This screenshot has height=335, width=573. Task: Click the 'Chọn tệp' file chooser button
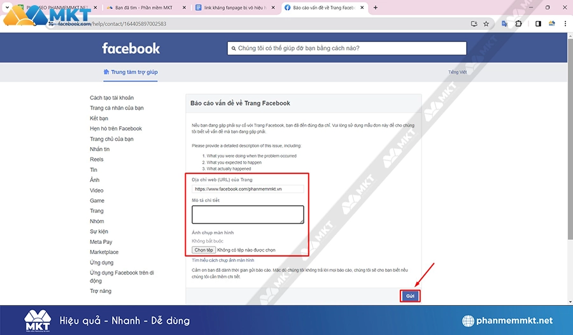204,250
